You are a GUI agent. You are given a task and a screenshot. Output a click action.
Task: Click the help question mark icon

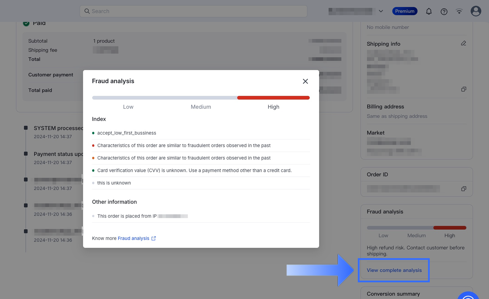click(444, 11)
